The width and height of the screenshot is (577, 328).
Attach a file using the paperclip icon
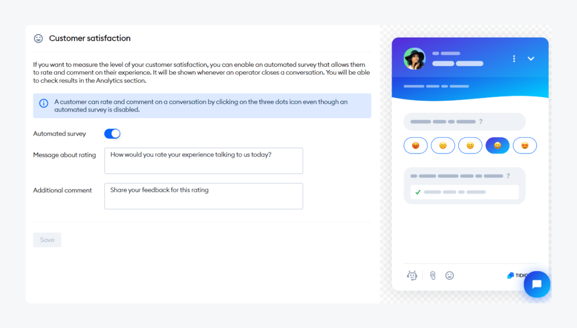pos(432,275)
